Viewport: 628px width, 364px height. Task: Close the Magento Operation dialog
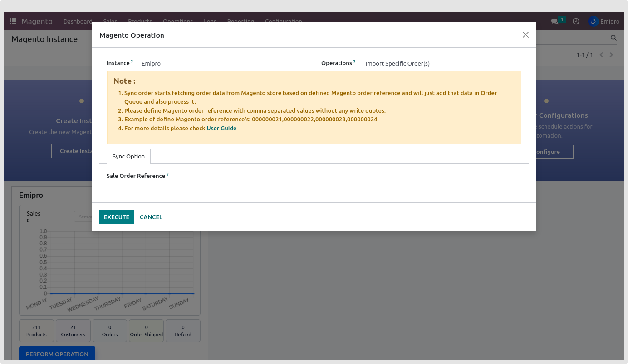(525, 35)
